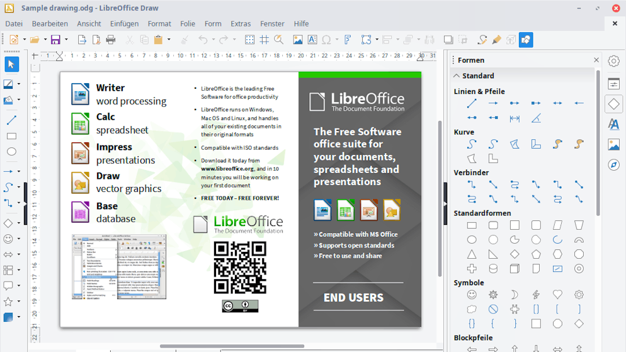
Task: Open the Format menu
Action: [159, 23]
